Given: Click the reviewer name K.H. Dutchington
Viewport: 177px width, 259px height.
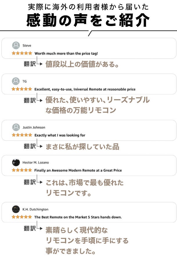Looking at the screenshot, I should (35, 209).
